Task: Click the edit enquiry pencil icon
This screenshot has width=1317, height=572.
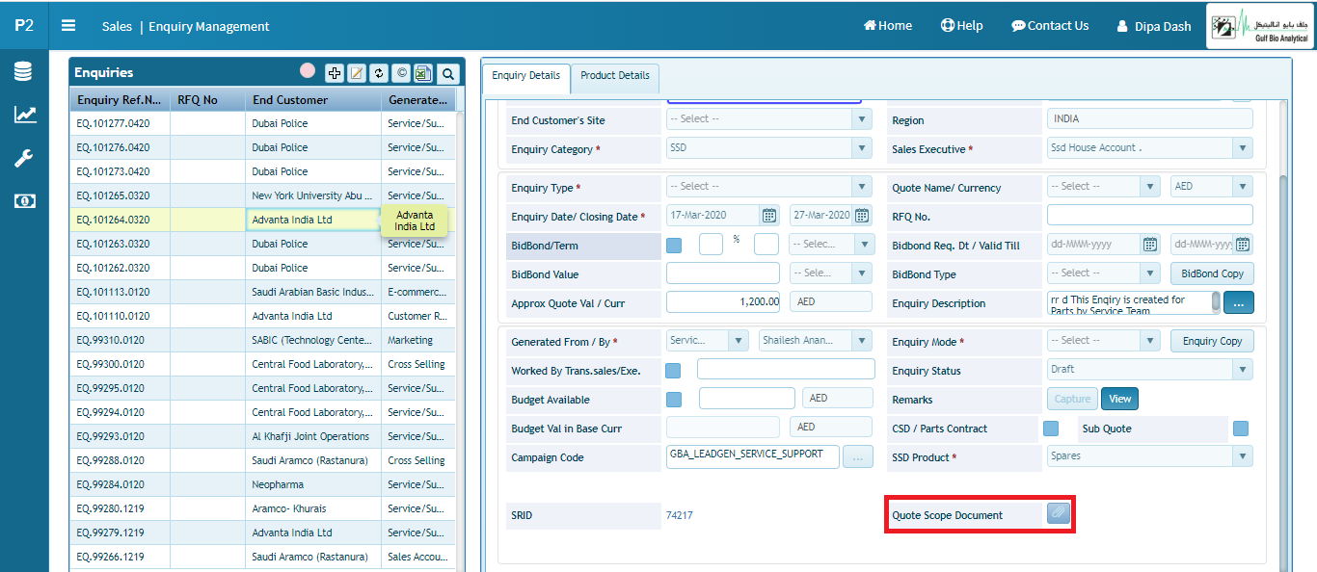Action: (x=357, y=73)
